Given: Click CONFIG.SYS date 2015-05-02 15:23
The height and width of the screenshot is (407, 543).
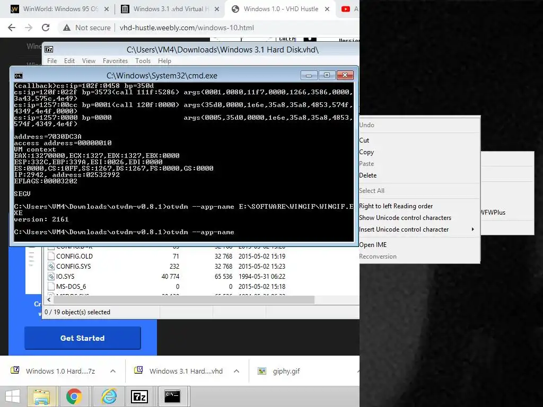Looking at the screenshot, I should 262,267.
